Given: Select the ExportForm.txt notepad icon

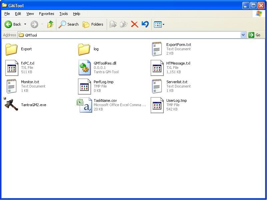Looking at the screenshot, I should tap(157, 49).
